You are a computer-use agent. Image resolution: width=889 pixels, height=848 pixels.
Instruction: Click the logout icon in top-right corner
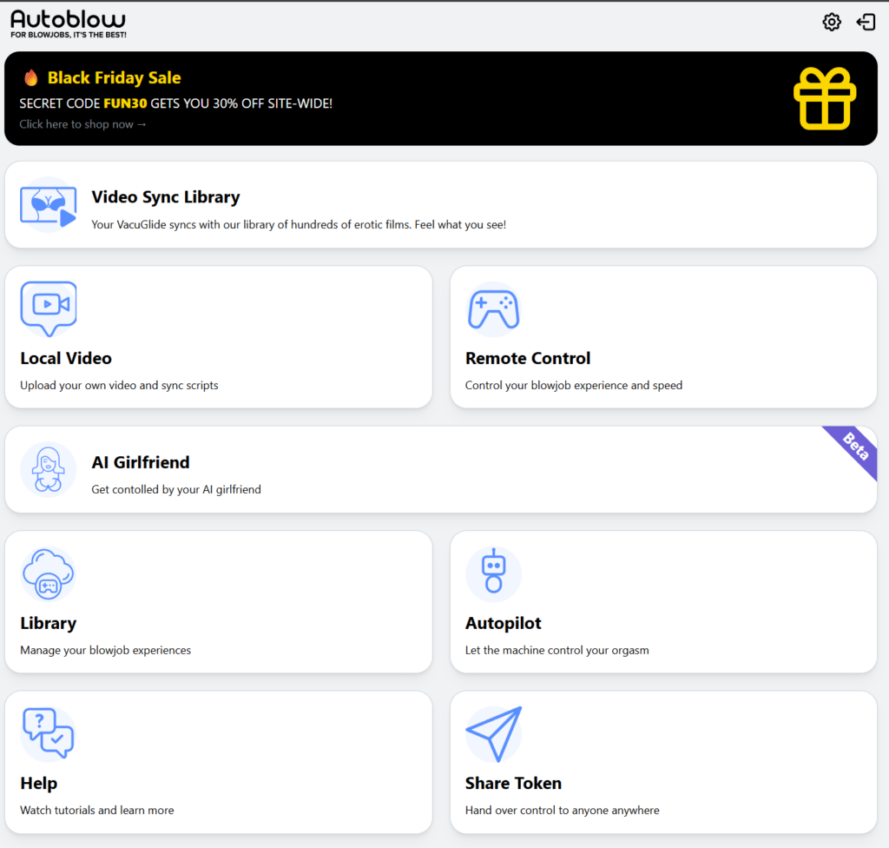click(x=866, y=23)
